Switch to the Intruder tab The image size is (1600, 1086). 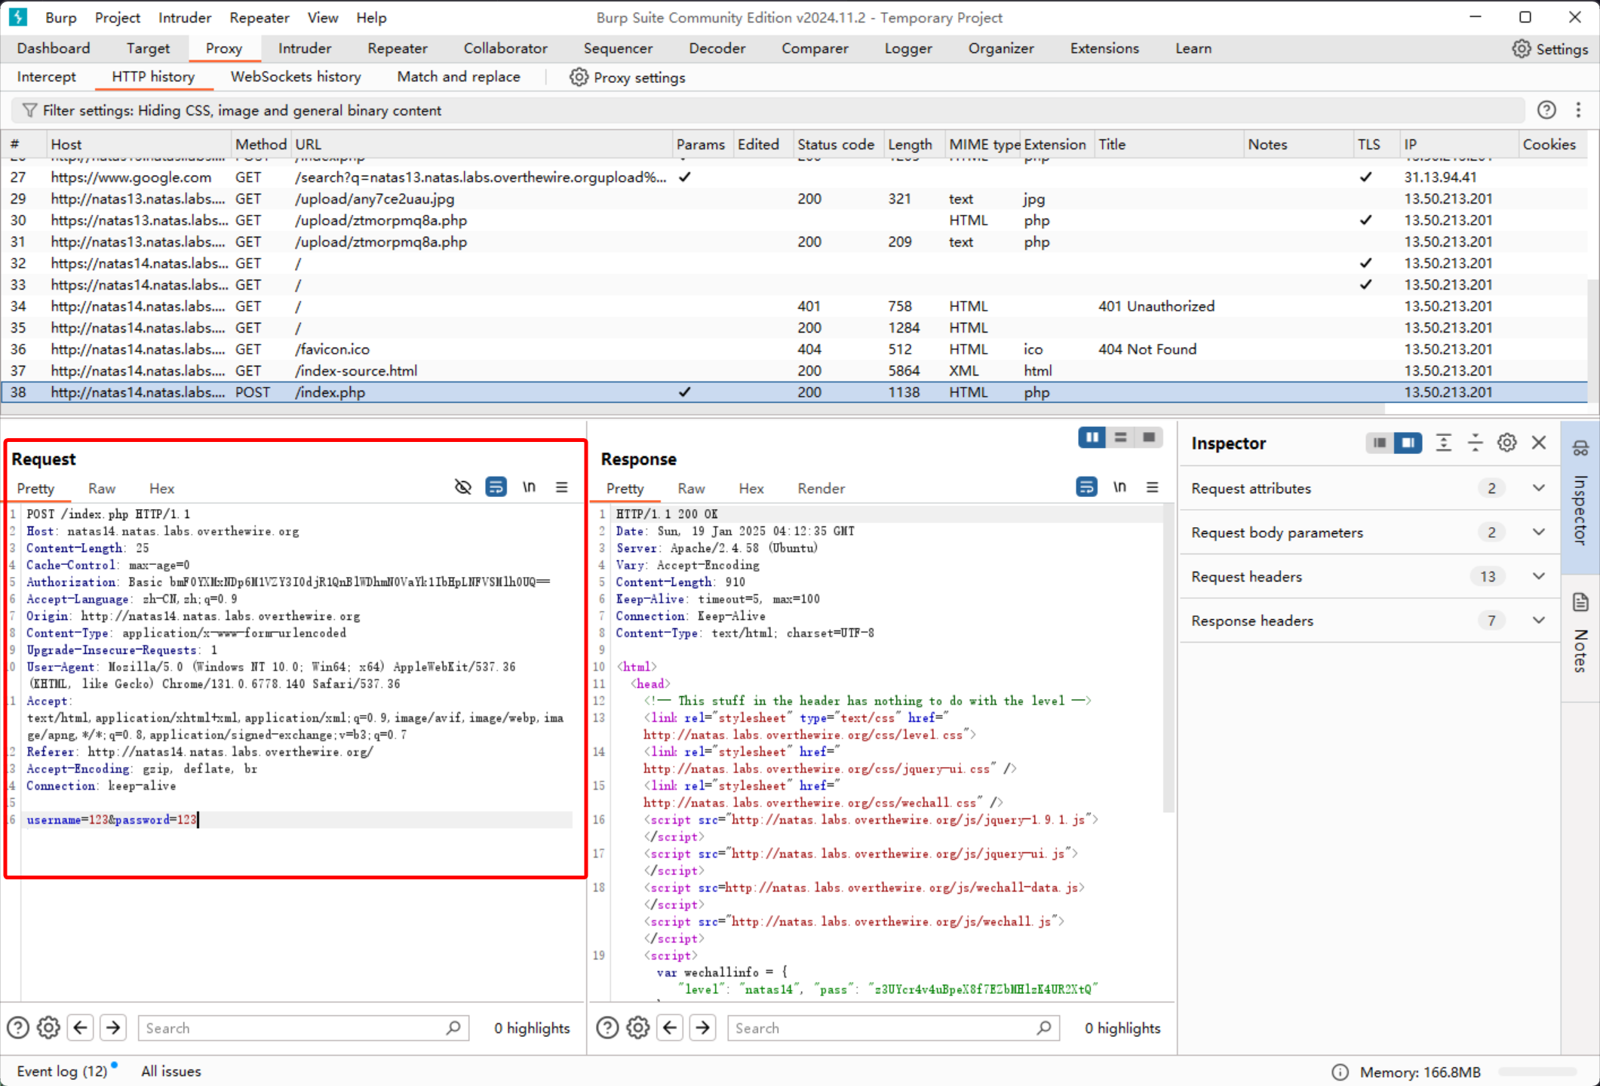(305, 48)
